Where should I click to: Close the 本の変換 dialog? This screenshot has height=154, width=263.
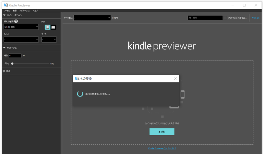175,79
